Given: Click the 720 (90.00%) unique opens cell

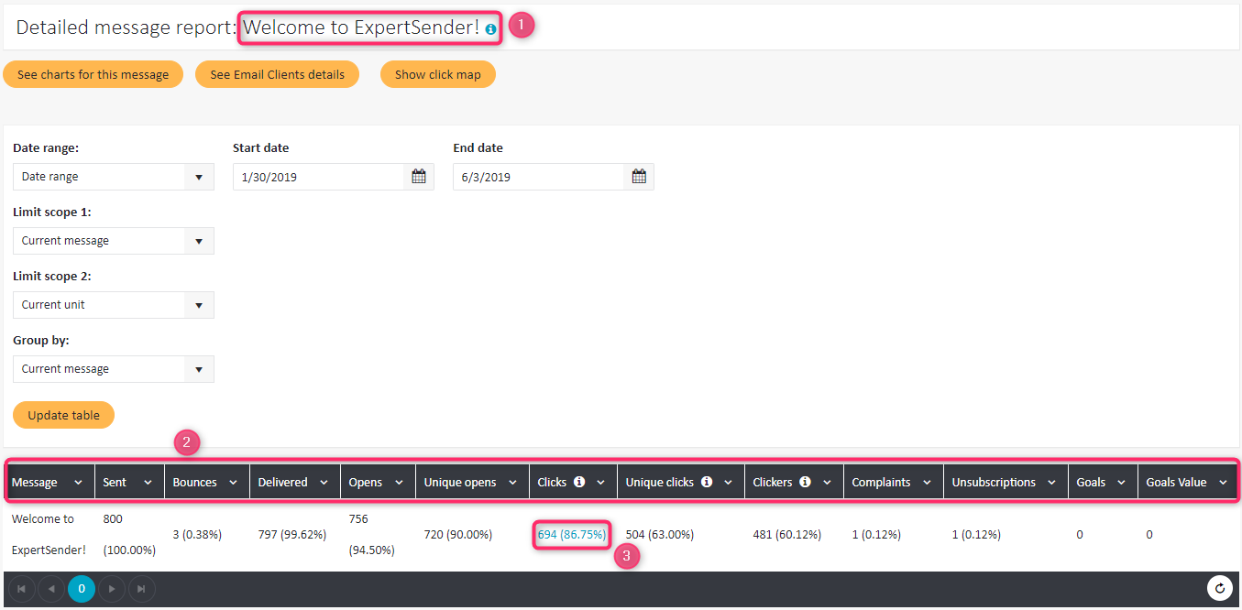Looking at the screenshot, I should [457, 534].
